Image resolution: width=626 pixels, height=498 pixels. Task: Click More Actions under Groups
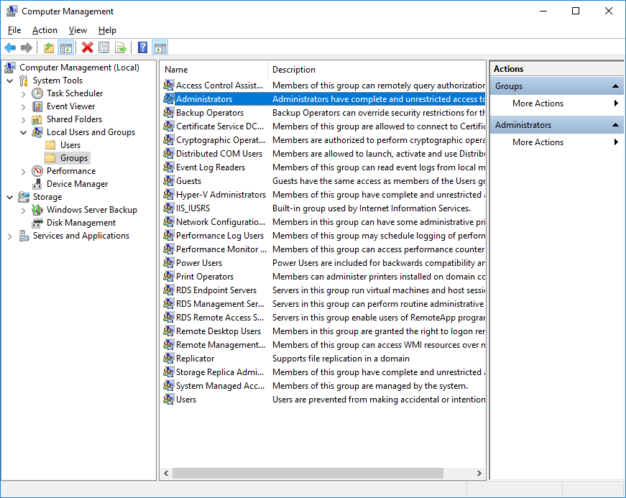coord(538,103)
